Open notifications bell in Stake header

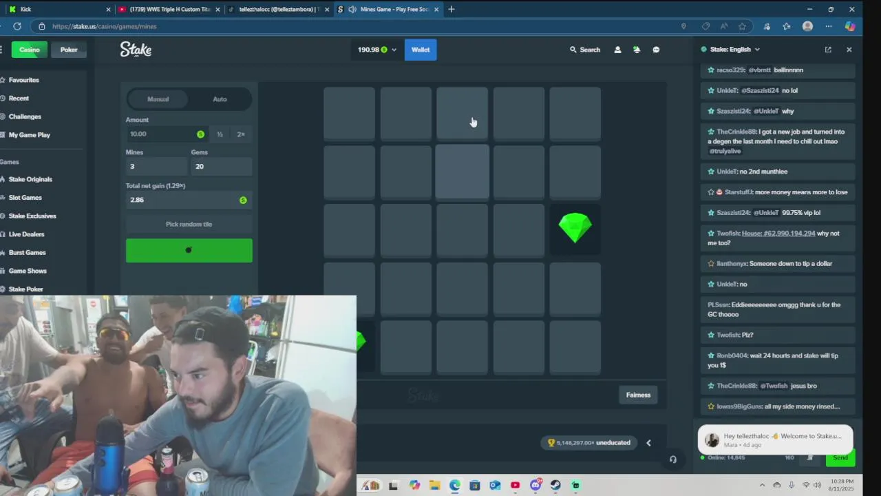[637, 50]
